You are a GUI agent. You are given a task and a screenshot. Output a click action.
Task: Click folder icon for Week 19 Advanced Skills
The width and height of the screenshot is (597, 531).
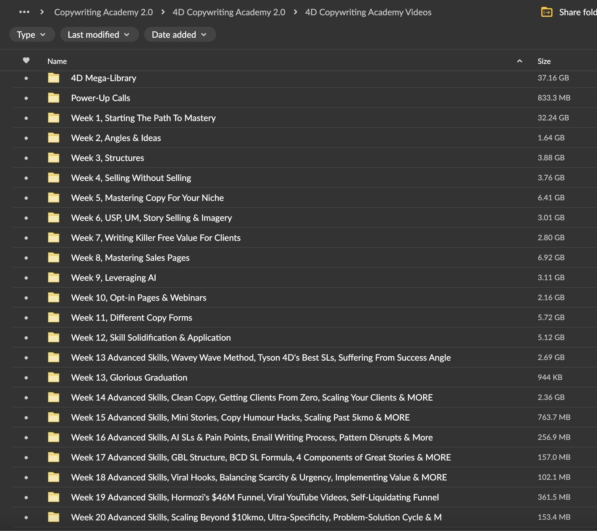[54, 497]
